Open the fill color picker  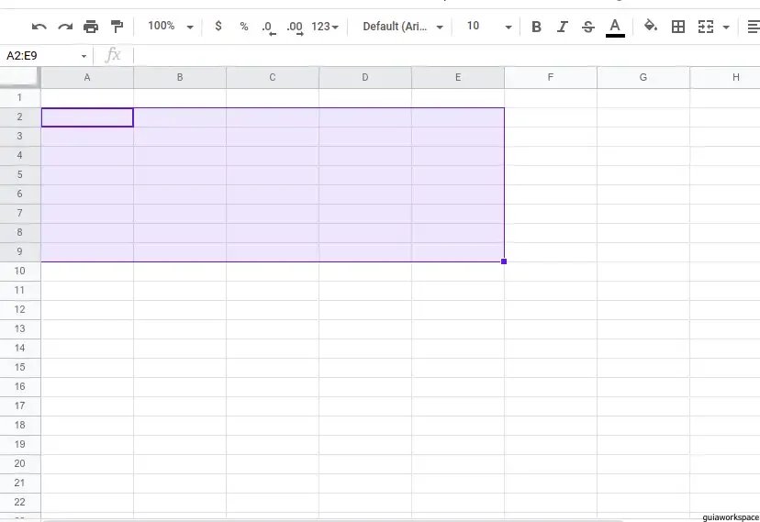click(651, 27)
